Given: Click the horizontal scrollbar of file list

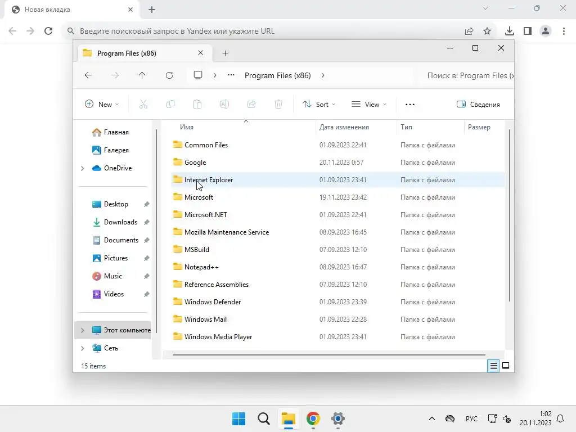Looking at the screenshot, I should 328,355.
